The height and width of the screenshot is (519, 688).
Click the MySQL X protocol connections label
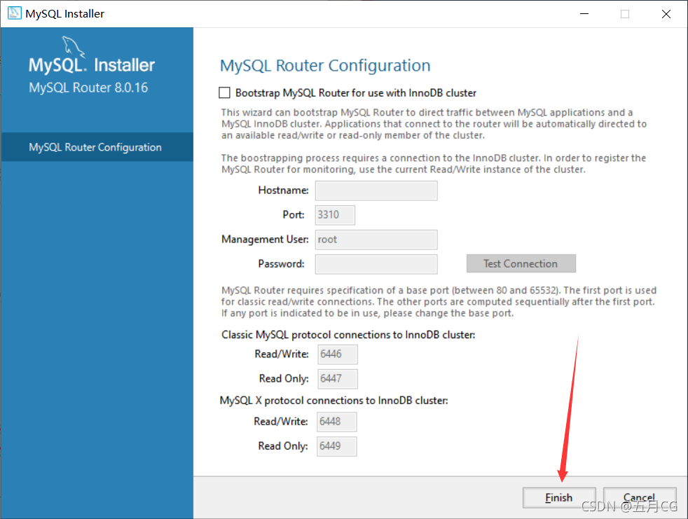334,401
